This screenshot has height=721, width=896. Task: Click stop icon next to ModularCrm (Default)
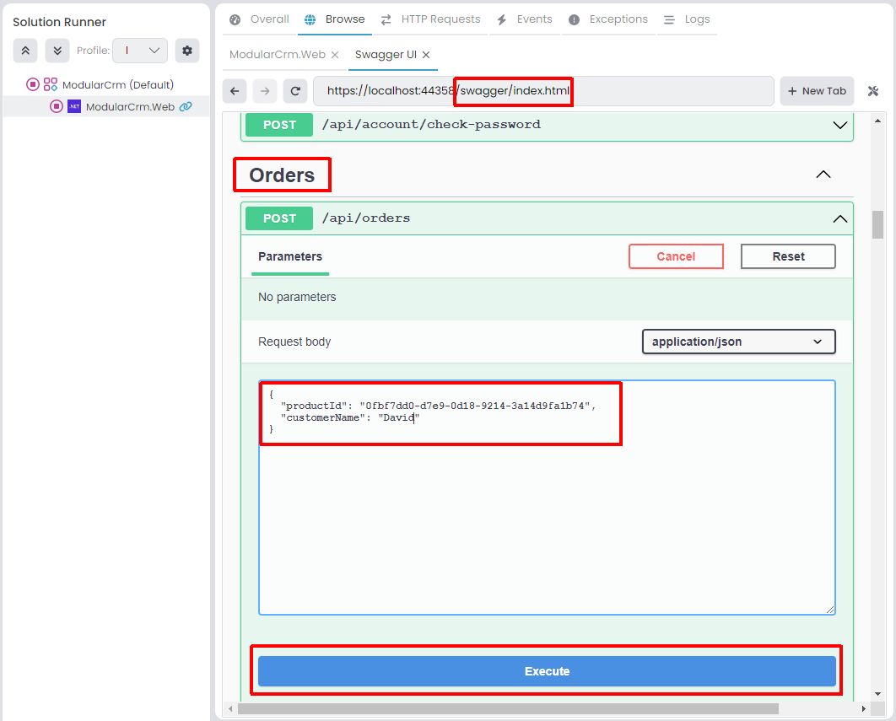[x=33, y=84]
